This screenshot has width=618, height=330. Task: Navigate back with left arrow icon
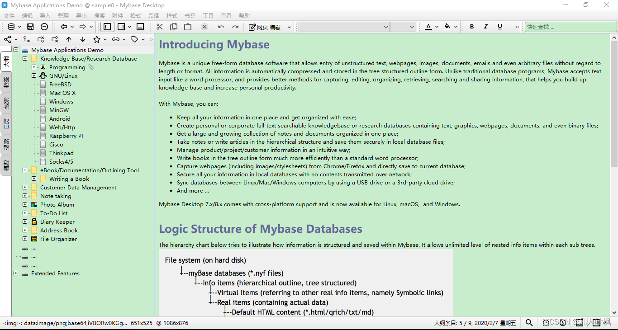(x=64, y=27)
